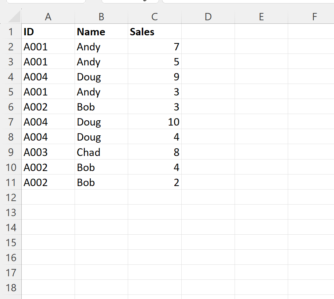This screenshot has width=334, height=299.
Task: Click the cell with Sales value 7
Action: coord(155,47)
